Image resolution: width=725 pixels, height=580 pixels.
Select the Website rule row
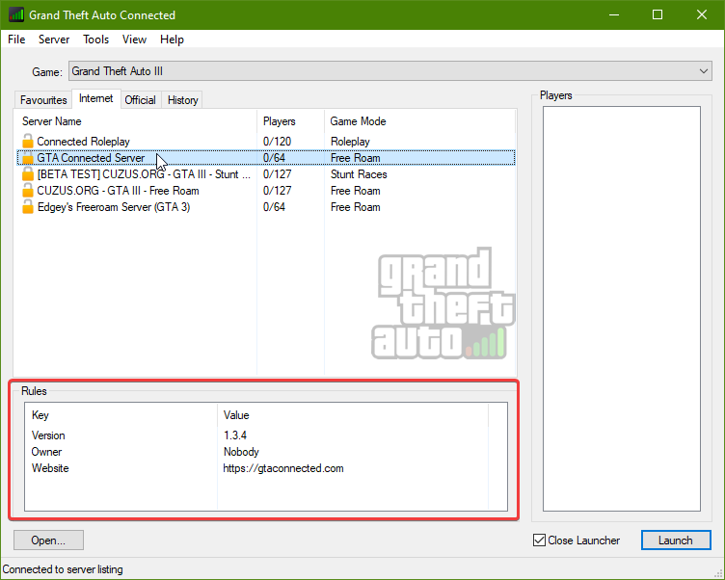click(257, 468)
